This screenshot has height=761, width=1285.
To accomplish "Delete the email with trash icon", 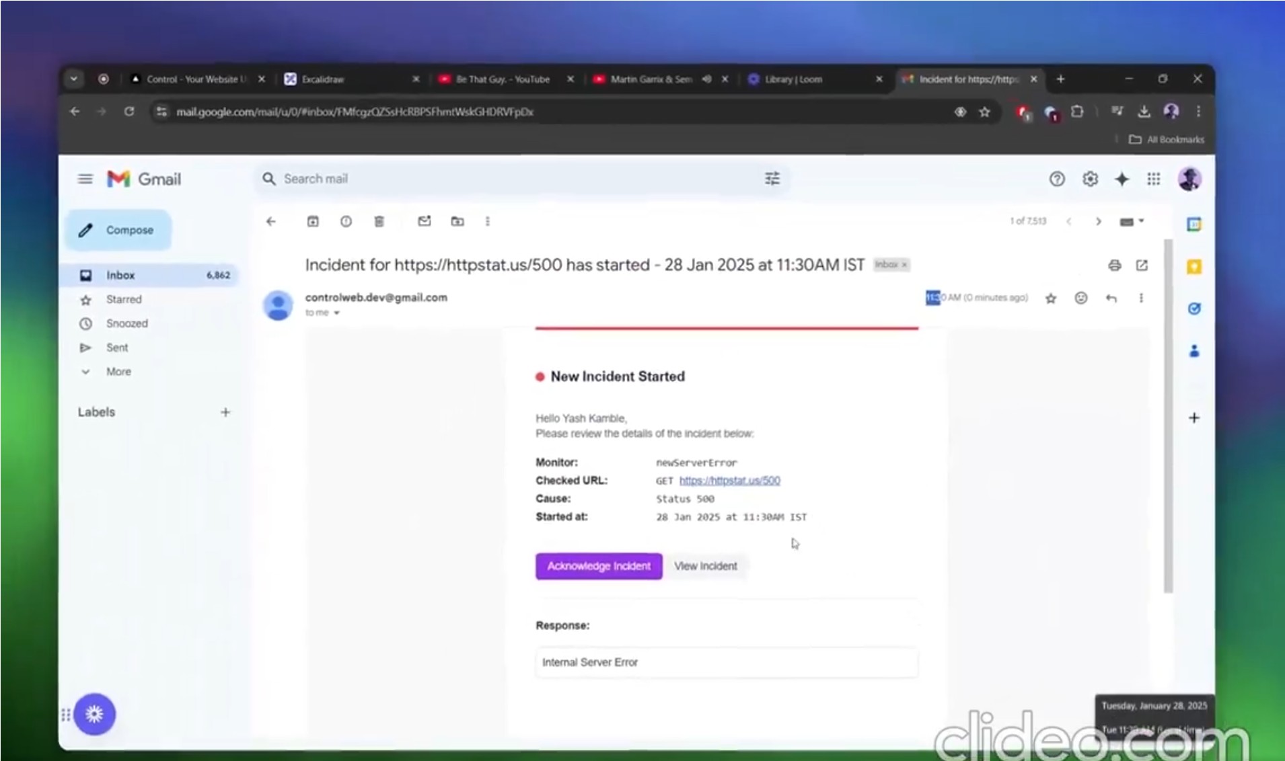I will pos(379,221).
